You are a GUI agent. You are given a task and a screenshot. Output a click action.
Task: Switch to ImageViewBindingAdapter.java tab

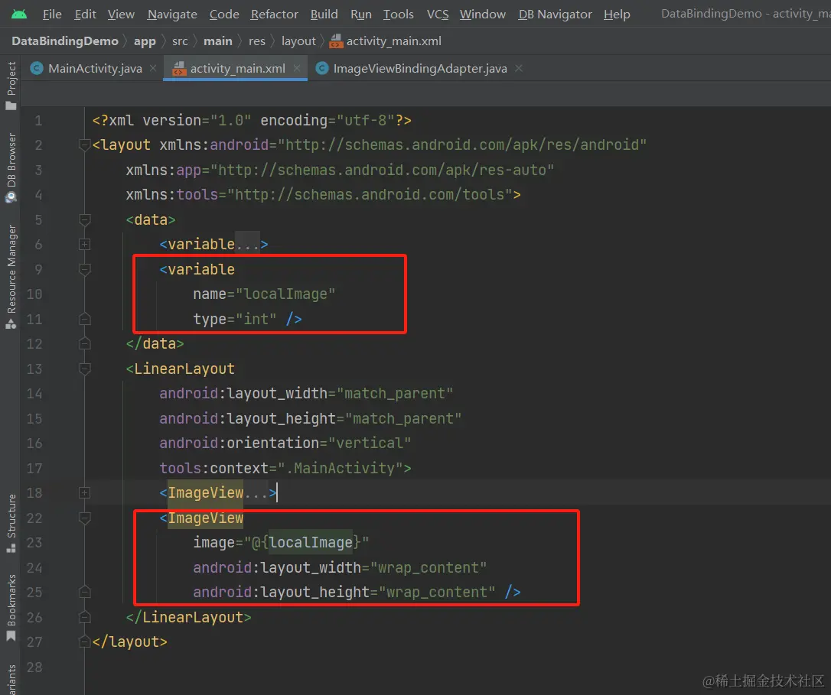[420, 68]
